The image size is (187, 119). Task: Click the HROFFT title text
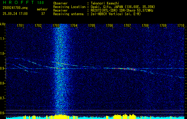click(x=18, y=2)
